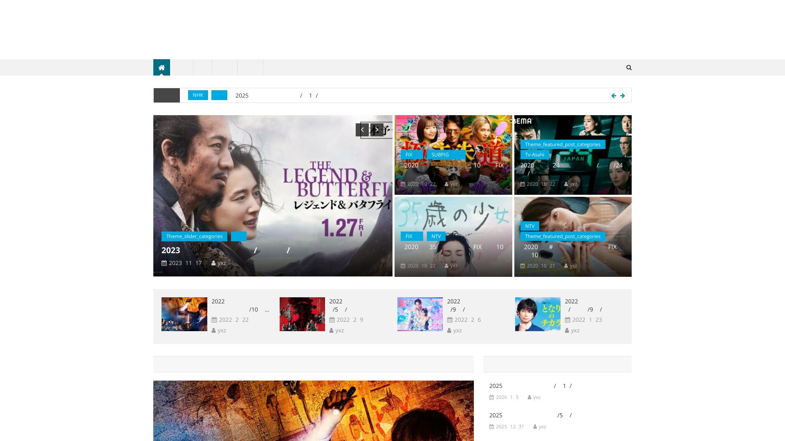
Task: Advance to next slide in main slider
Action: 377,130
